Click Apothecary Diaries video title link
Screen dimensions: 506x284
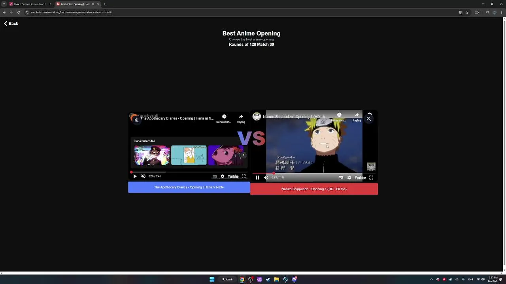point(177,118)
